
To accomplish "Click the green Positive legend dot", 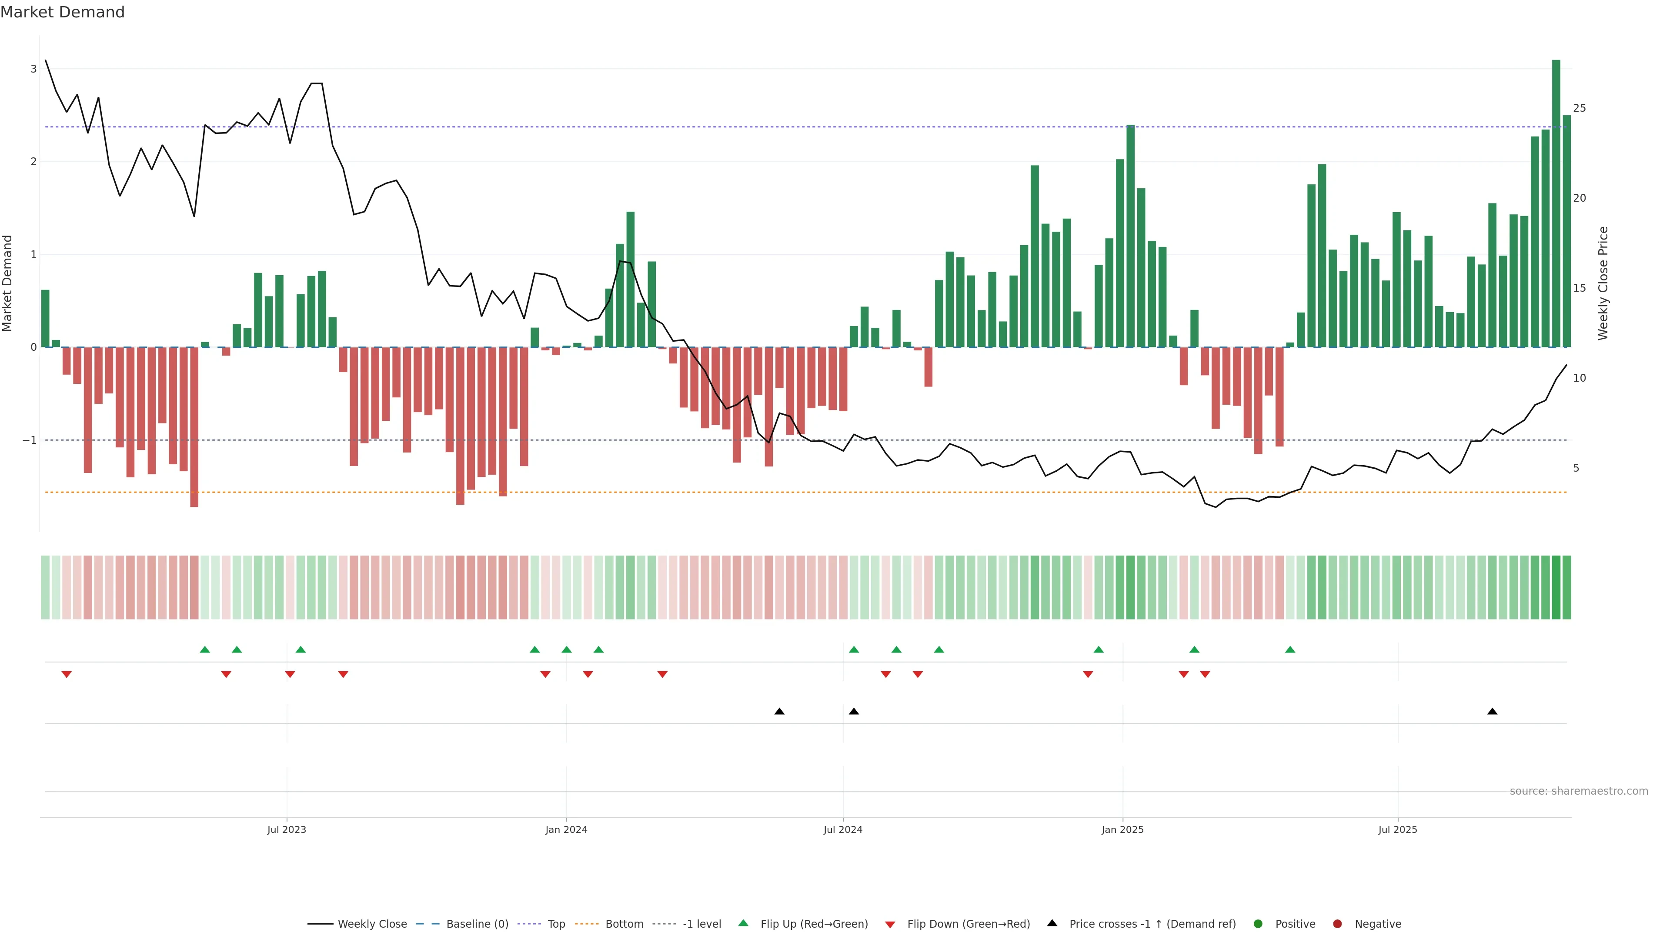I will [x=1258, y=923].
